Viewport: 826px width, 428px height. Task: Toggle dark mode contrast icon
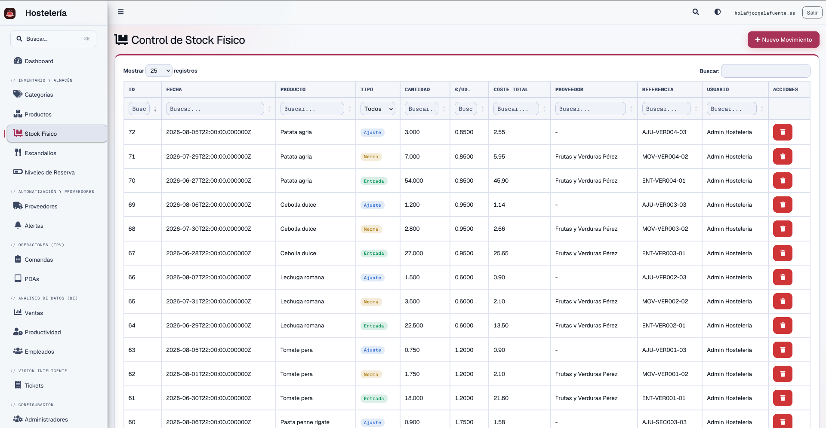718,12
